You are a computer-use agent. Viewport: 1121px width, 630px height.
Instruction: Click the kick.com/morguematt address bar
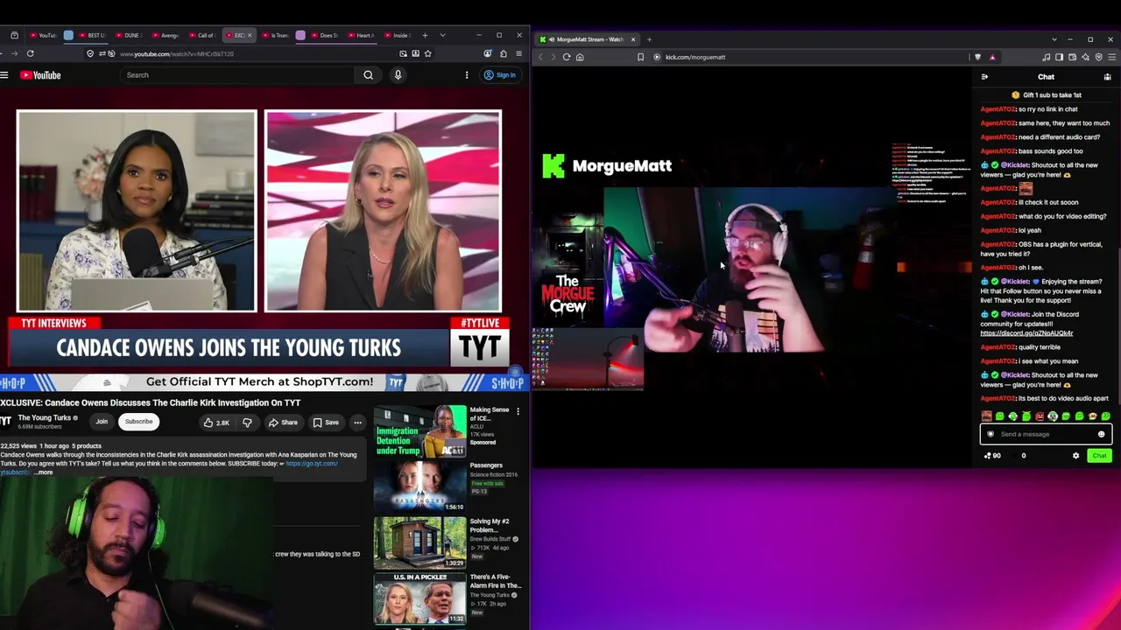695,57
